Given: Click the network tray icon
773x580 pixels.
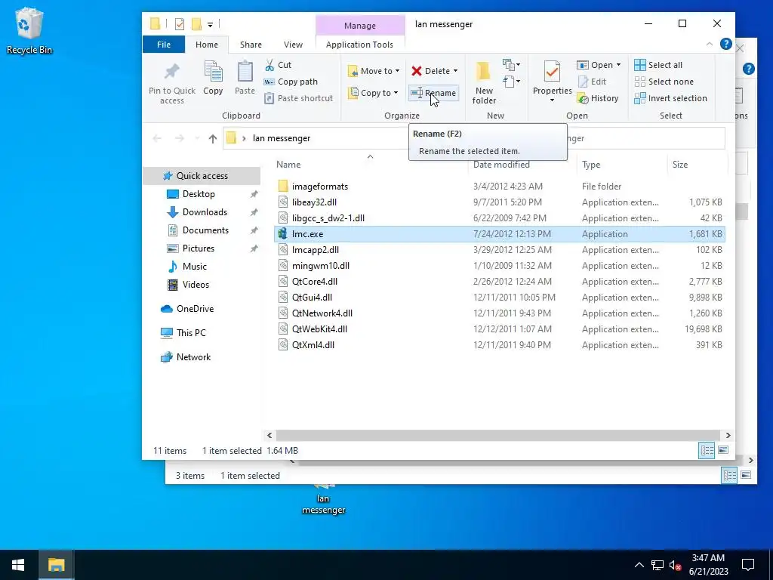Looking at the screenshot, I should point(658,565).
